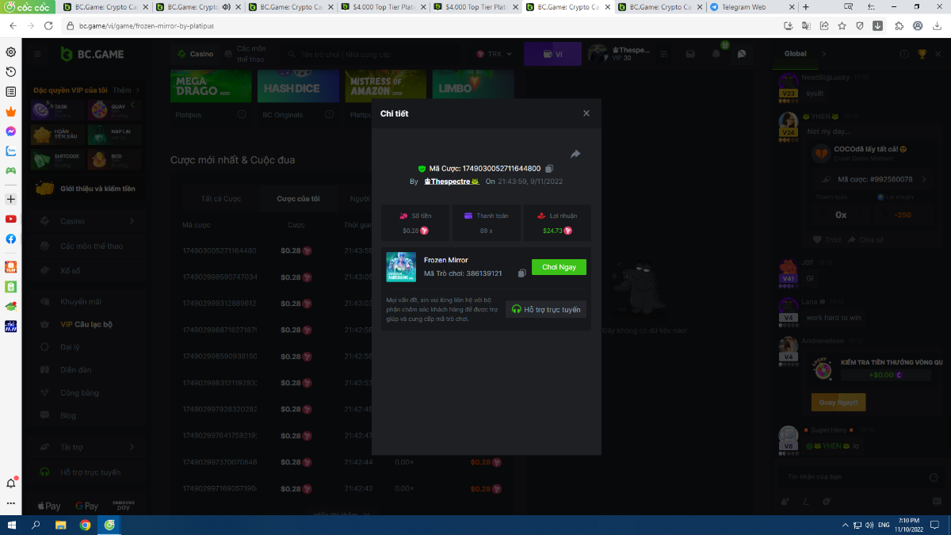Open Facebook from the browser sidebar
The width and height of the screenshot is (951, 535).
coord(11,239)
